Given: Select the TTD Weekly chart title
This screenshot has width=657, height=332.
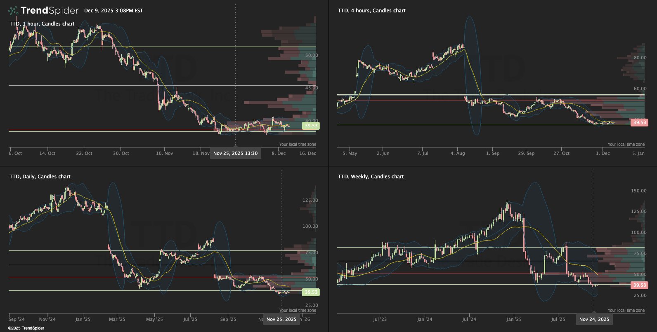Looking at the screenshot, I should click(x=371, y=177).
